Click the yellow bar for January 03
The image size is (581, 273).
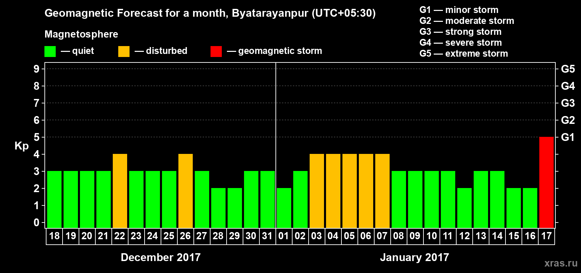pos(317,191)
